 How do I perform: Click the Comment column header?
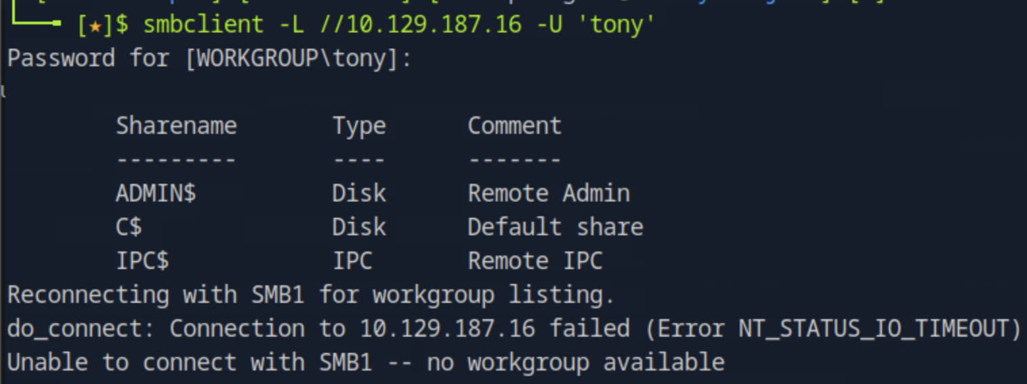[514, 126]
